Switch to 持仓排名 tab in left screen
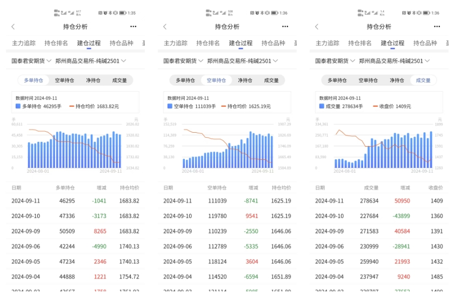The width and height of the screenshot is (455, 299). tap(56, 43)
